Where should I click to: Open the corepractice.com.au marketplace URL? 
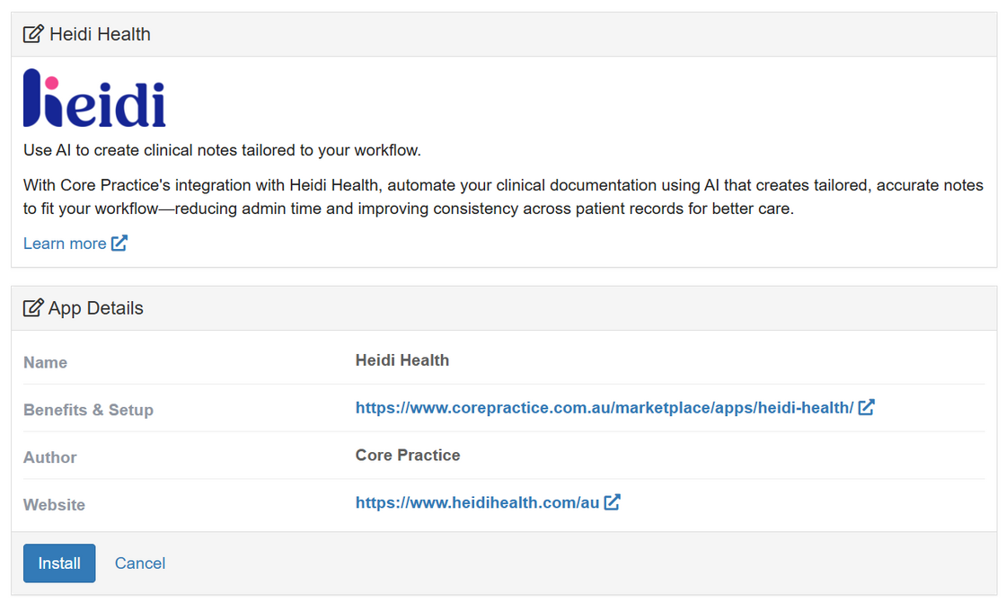tap(604, 408)
